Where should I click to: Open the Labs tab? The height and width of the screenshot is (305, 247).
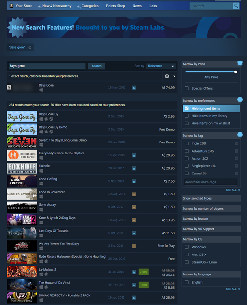pos(153,6)
